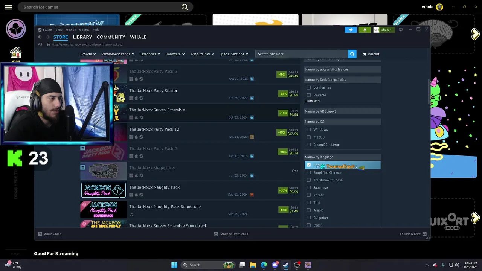Open the Recommendations dropdown
Image resolution: width=482 pixels, height=271 pixels.
[117, 54]
